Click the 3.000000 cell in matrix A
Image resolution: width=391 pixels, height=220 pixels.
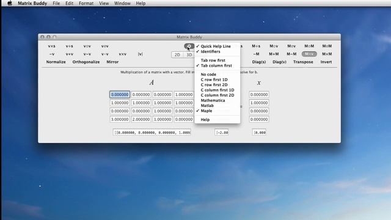pos(120,119)
